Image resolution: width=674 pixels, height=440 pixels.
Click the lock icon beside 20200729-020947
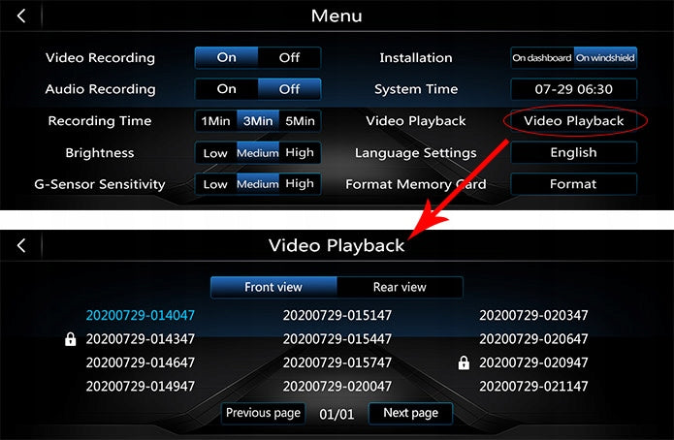pyautogui.click(x=464, y=362)
